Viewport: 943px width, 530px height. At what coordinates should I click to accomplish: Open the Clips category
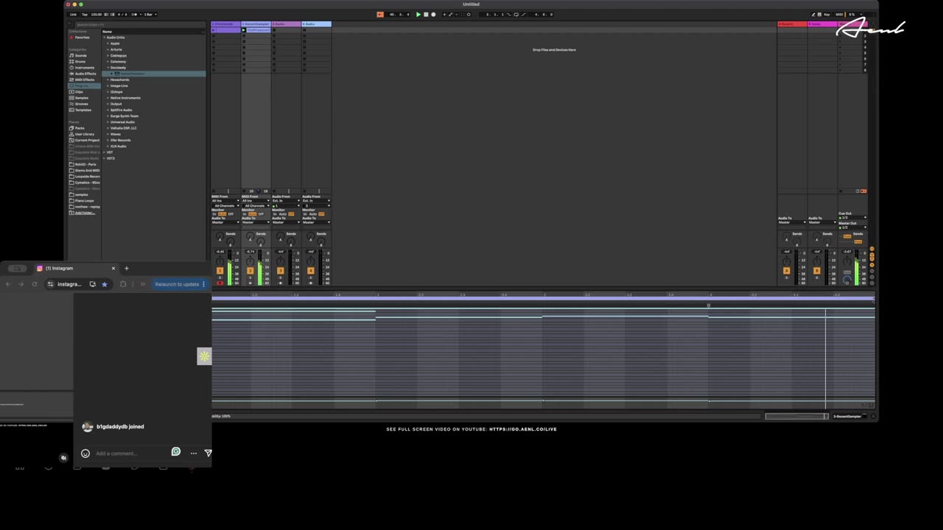pos(79,92)
